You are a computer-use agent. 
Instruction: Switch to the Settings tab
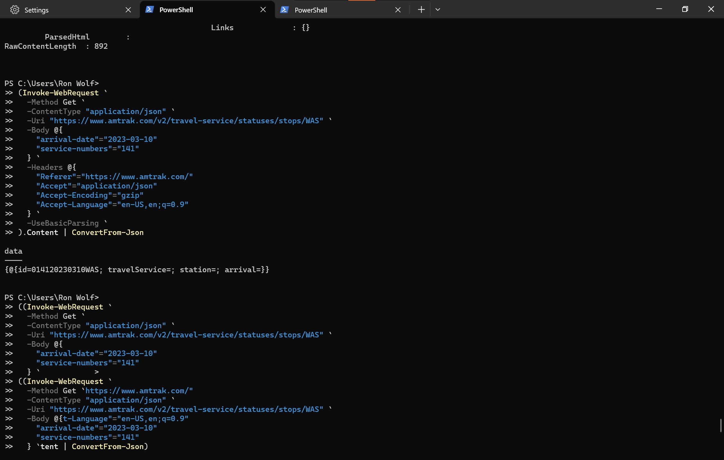pyautogui.click(x=64, y=10)
